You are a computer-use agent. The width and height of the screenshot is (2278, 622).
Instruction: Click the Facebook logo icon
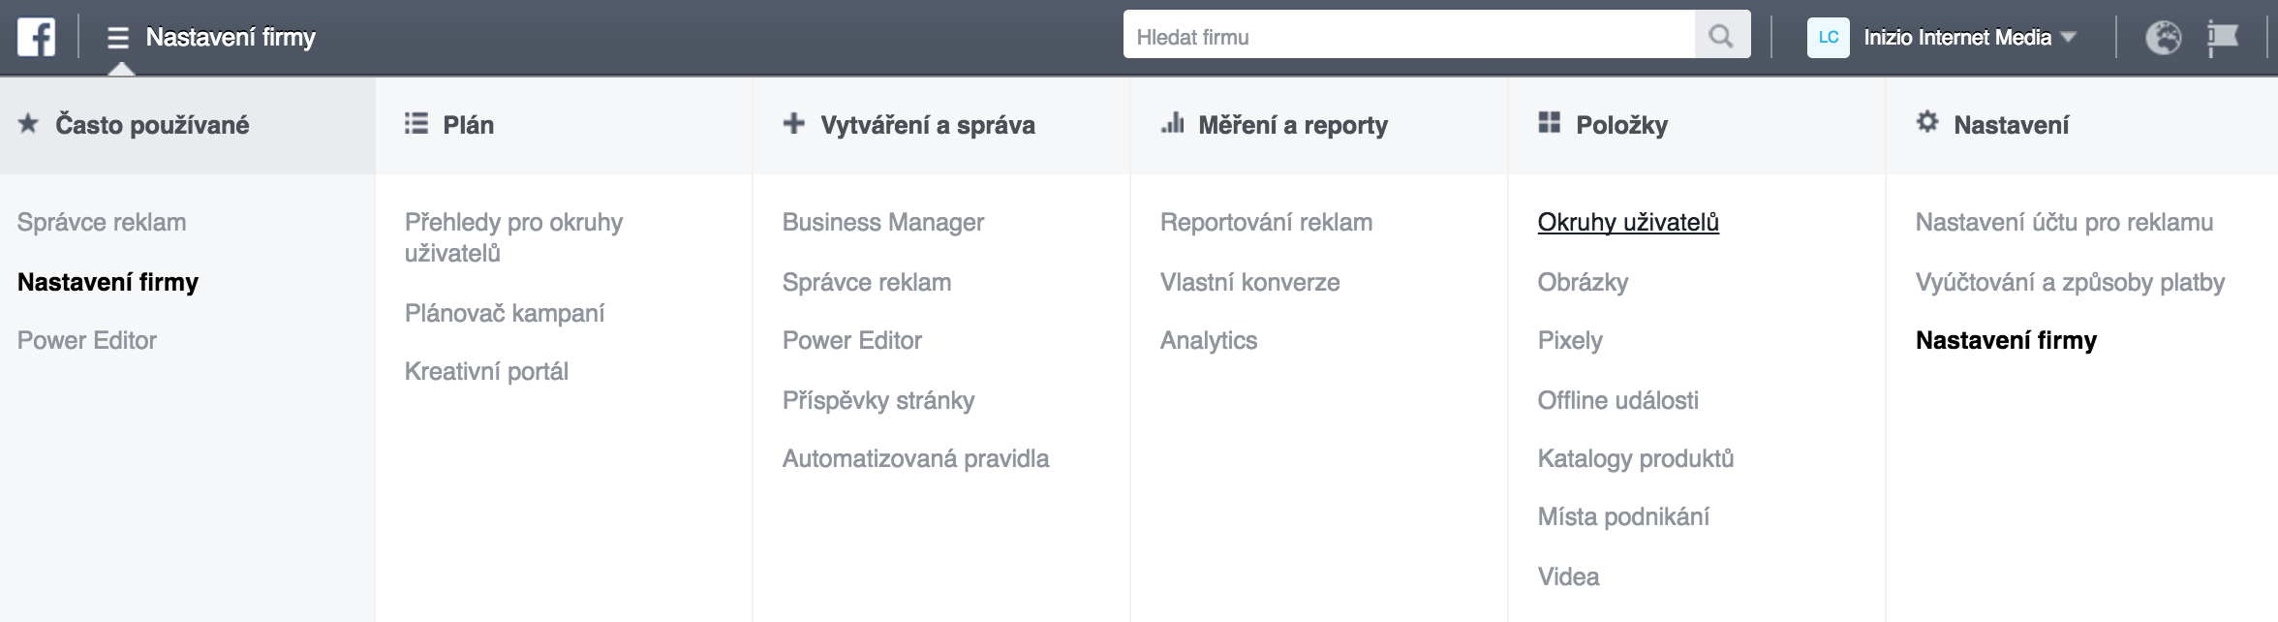click(x=36, y=37)
